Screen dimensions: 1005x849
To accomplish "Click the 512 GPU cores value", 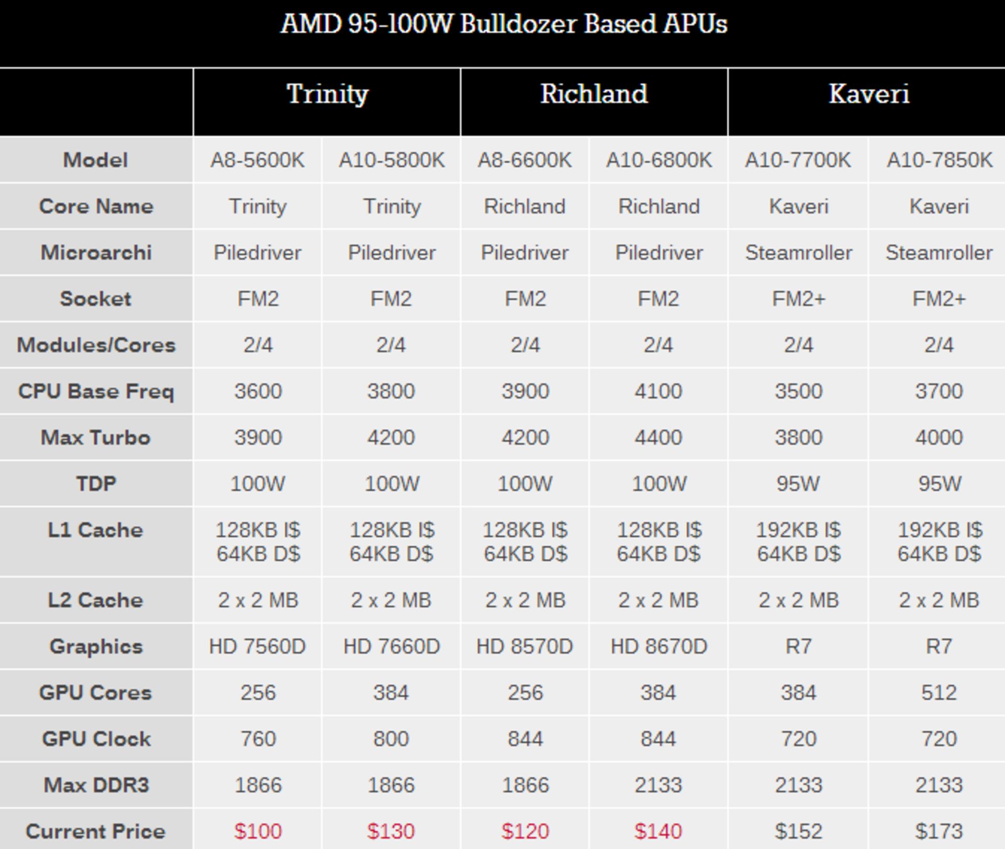I will pos(939,693).
